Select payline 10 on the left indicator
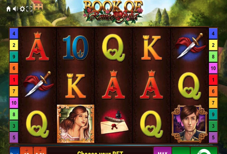 [14, 103]
